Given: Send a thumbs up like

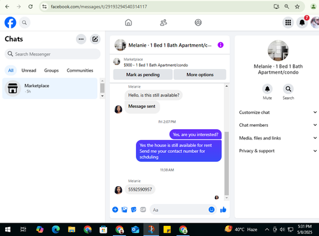Looking at the screenshot, I should click(x=223, y=210).
